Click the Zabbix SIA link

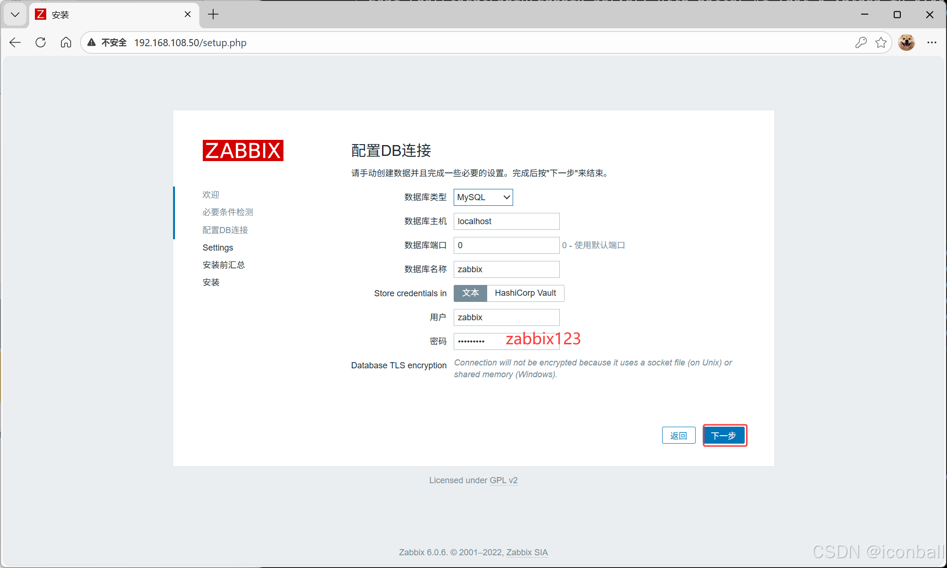[x=527, y=552]
